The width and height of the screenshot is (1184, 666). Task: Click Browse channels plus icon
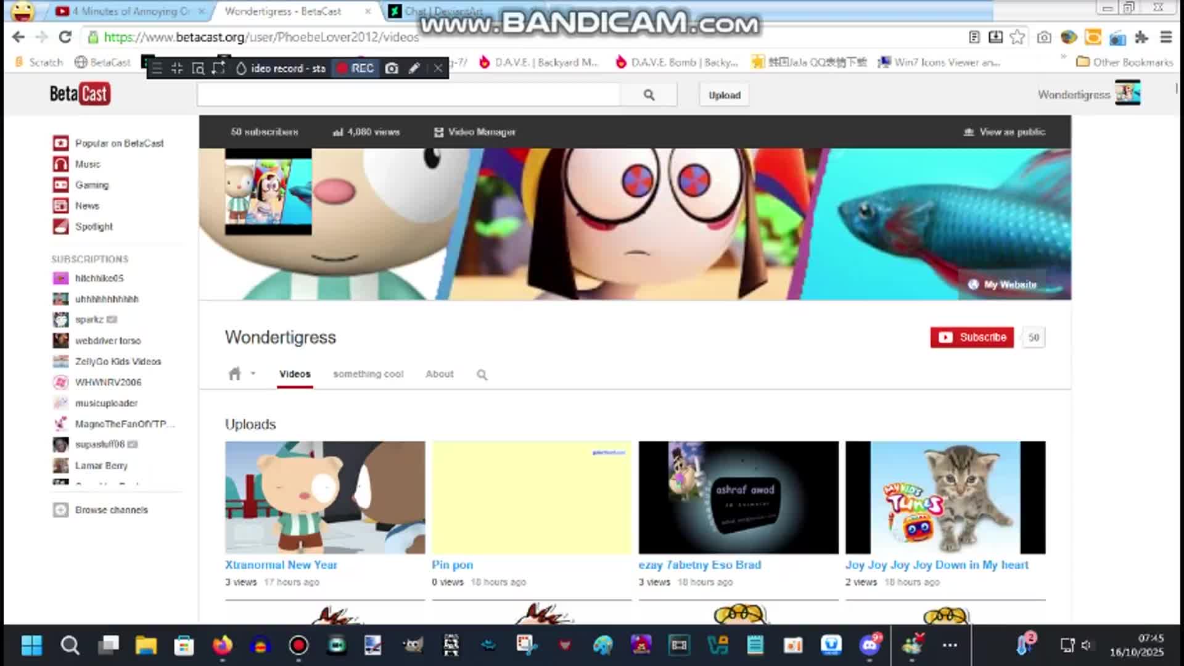(x=60, y=510)
